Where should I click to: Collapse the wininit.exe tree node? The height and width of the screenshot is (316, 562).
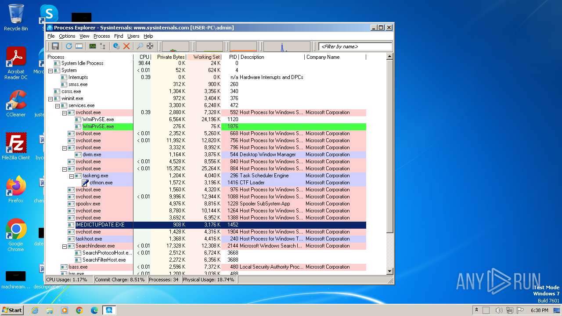(50, 98)
